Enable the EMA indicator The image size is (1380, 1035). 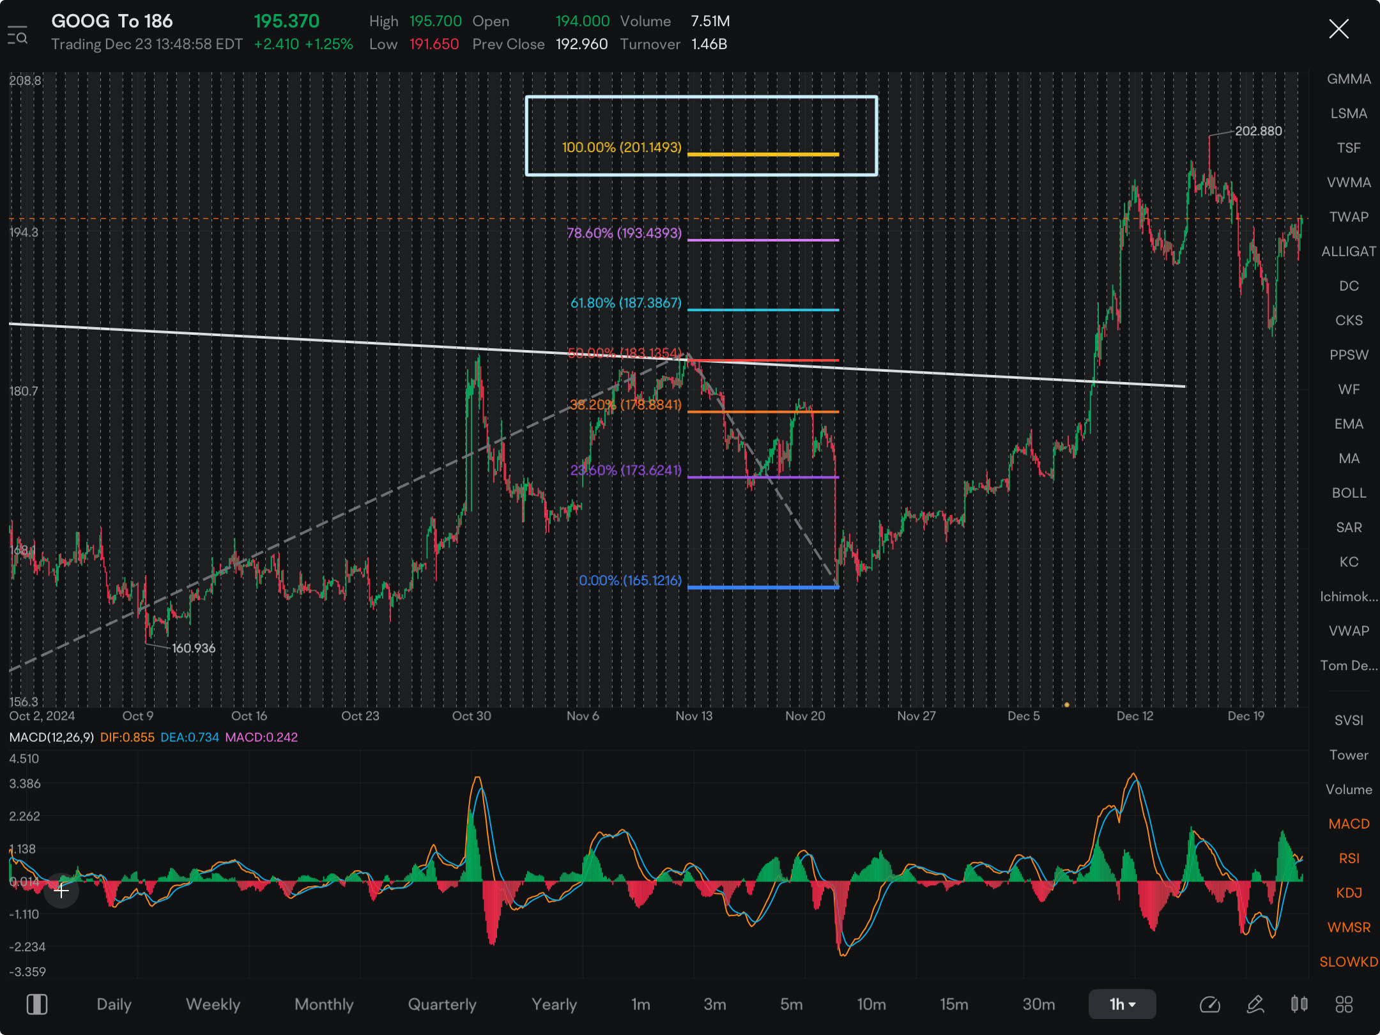pos(1349,424)
